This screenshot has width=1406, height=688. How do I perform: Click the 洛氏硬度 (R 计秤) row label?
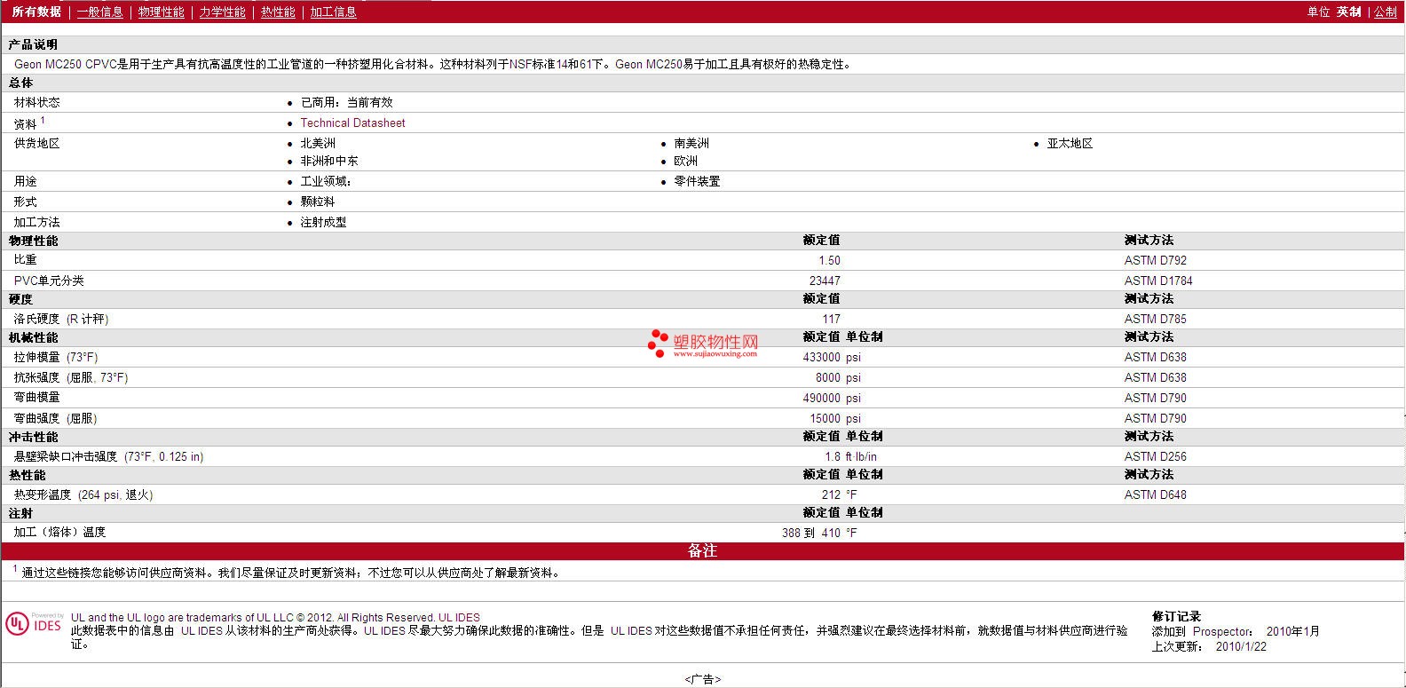61,319
